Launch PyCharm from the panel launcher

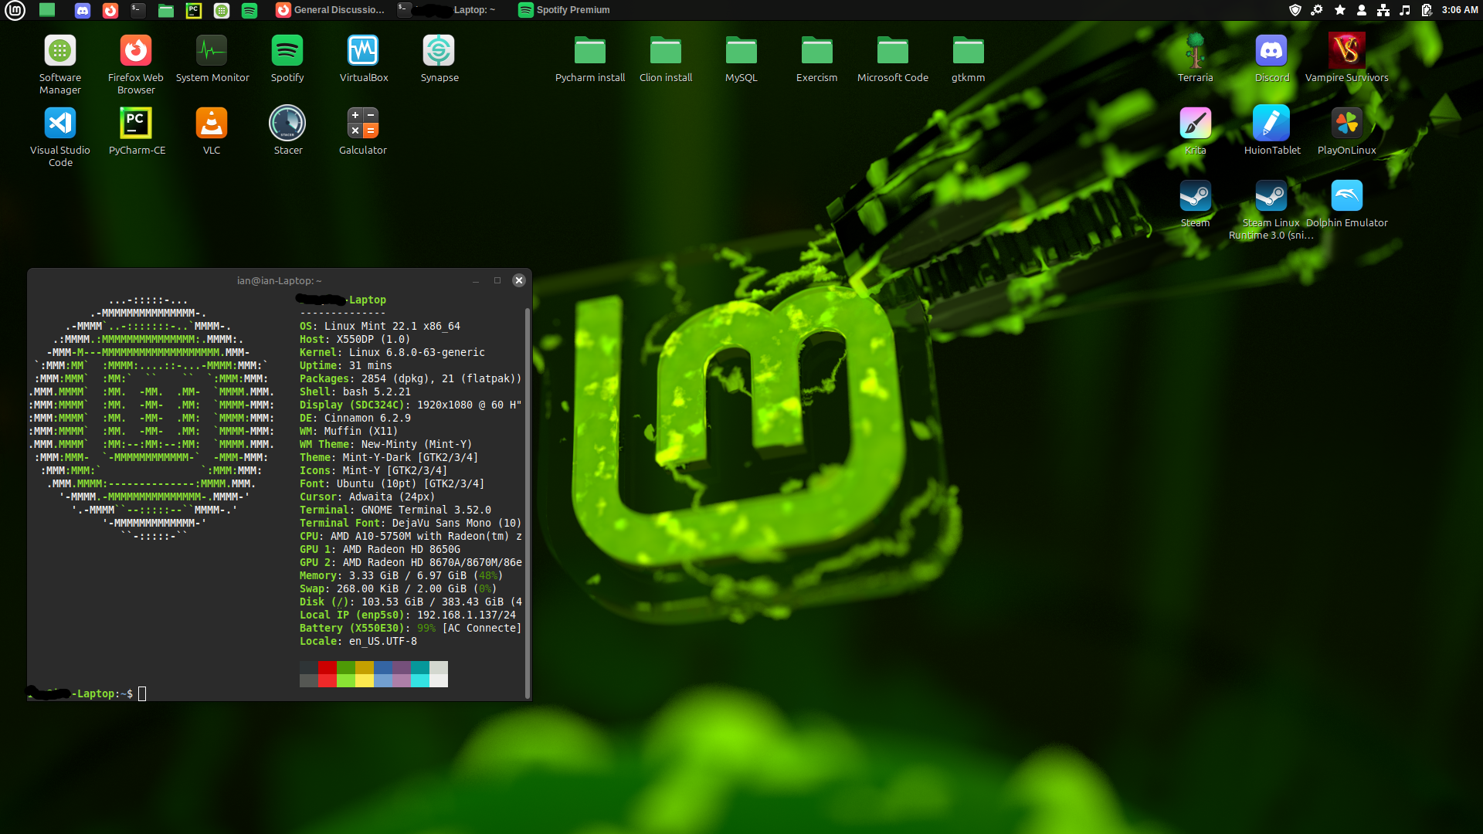(194, 10)
